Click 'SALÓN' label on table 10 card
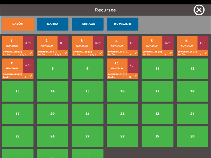The width and height of the screenshot is (211, 158). click(x=111, y=77)
